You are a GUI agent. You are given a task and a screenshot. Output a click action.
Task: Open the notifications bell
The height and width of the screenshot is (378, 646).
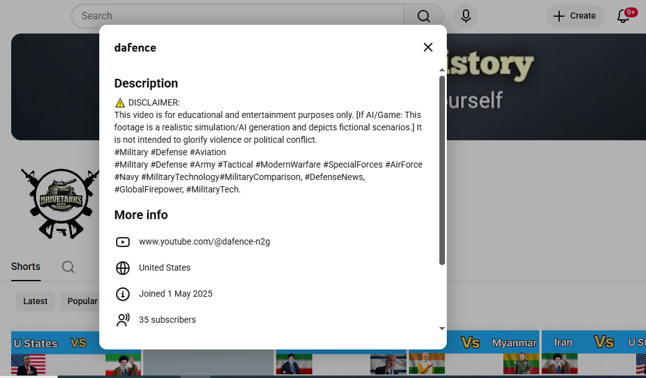pyautogui.click(x=624, y=16)
